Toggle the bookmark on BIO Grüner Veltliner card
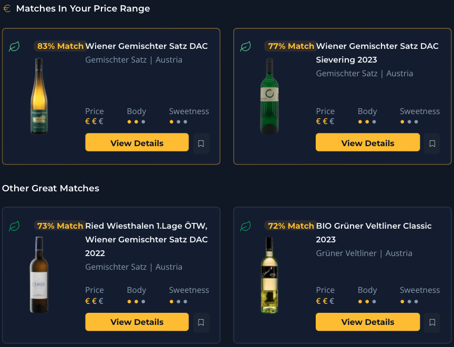454x347 pixels. pos(432,322)
